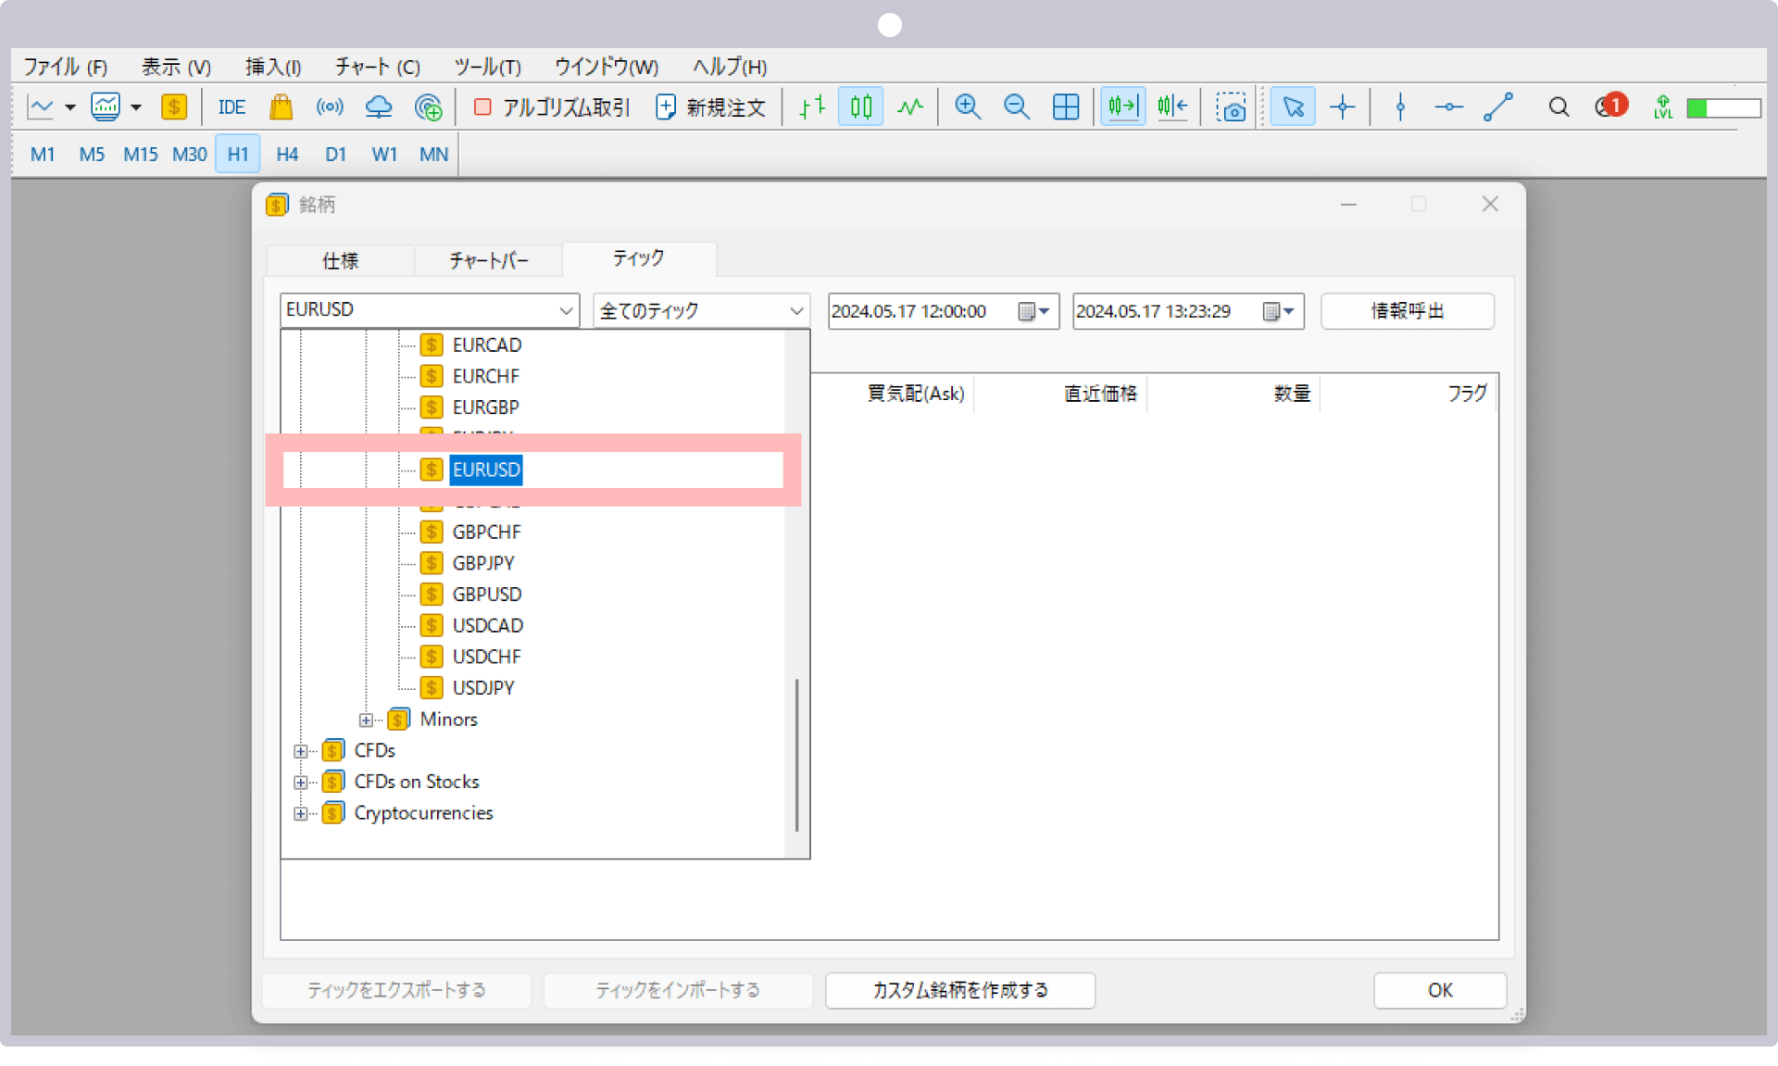Viewport: 1778px width, 1066px height.
Task: Open ヘルプ(H) menu
Action: click(x=730, y=67)
